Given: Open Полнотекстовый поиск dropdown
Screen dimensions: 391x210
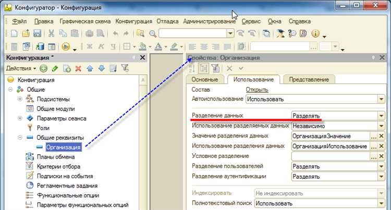Looking at the screenshot, I should [x=381, y=204].
